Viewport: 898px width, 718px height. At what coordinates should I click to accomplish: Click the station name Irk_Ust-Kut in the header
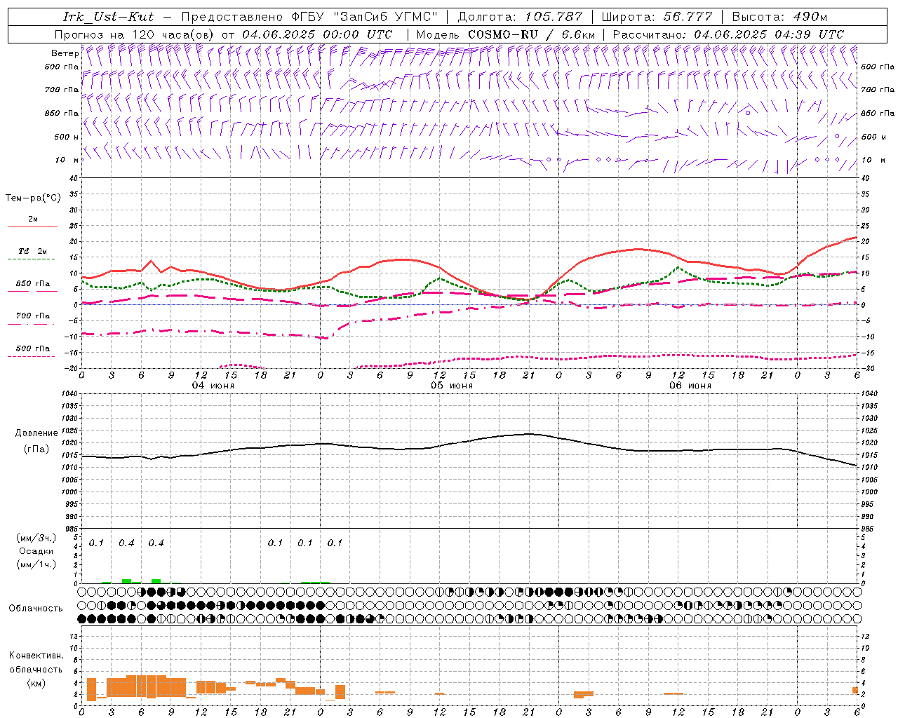[108, 17]
